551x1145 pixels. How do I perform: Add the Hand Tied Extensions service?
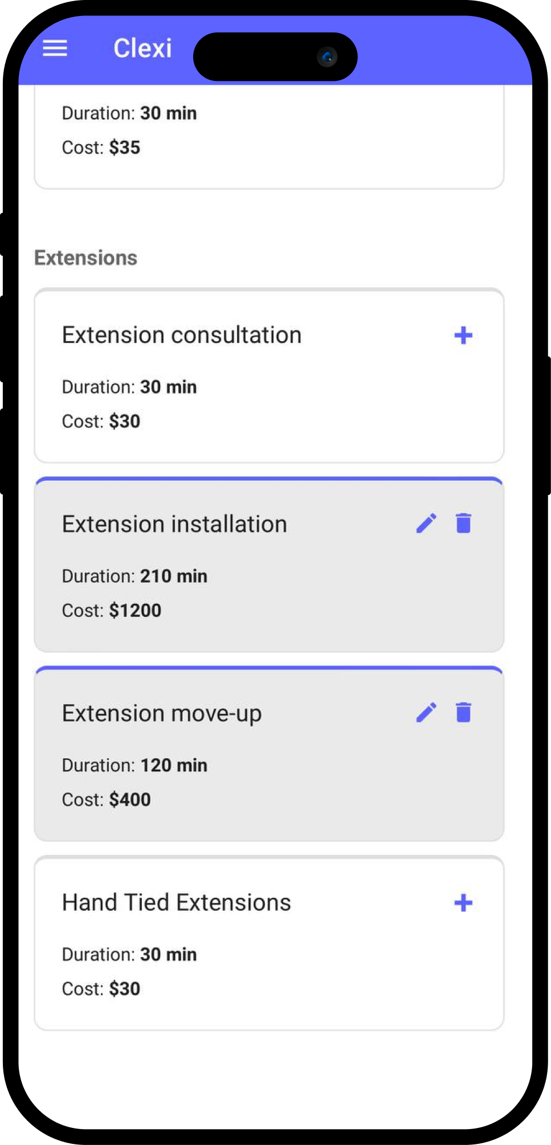coord(463,903)
